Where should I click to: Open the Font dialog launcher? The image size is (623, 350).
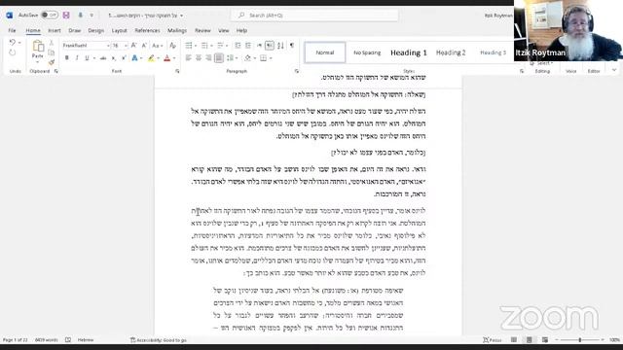point(177,71)
